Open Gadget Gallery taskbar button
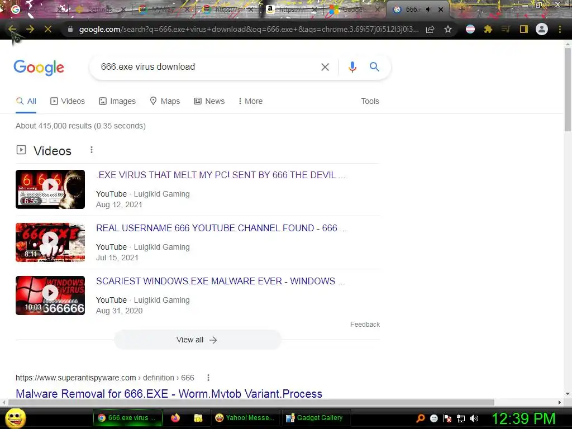 tap(315, 418)
